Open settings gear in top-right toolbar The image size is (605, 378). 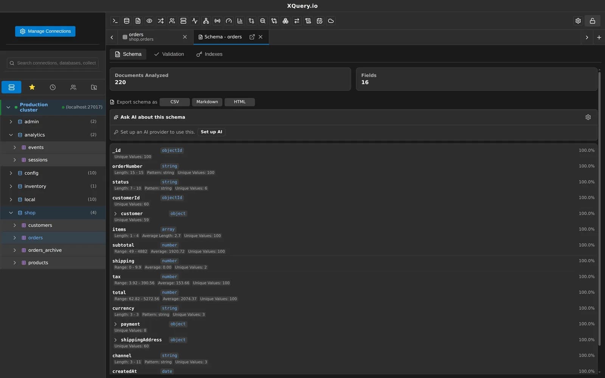click(578, 21)
